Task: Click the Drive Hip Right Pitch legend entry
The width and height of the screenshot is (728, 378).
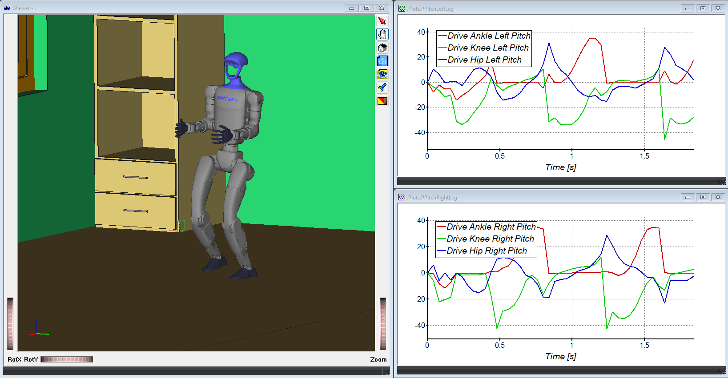Action: pyautogui.click(x=482, y=251)
